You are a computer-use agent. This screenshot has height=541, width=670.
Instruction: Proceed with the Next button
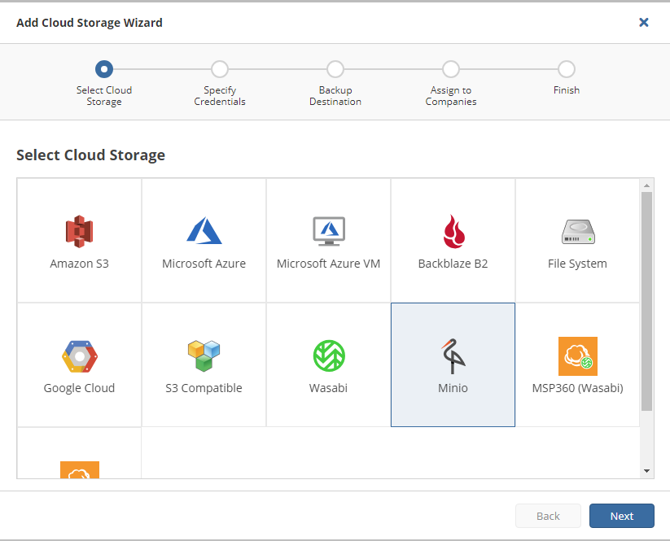[622, 516]
